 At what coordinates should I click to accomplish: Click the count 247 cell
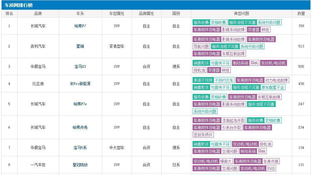point(301,104)
